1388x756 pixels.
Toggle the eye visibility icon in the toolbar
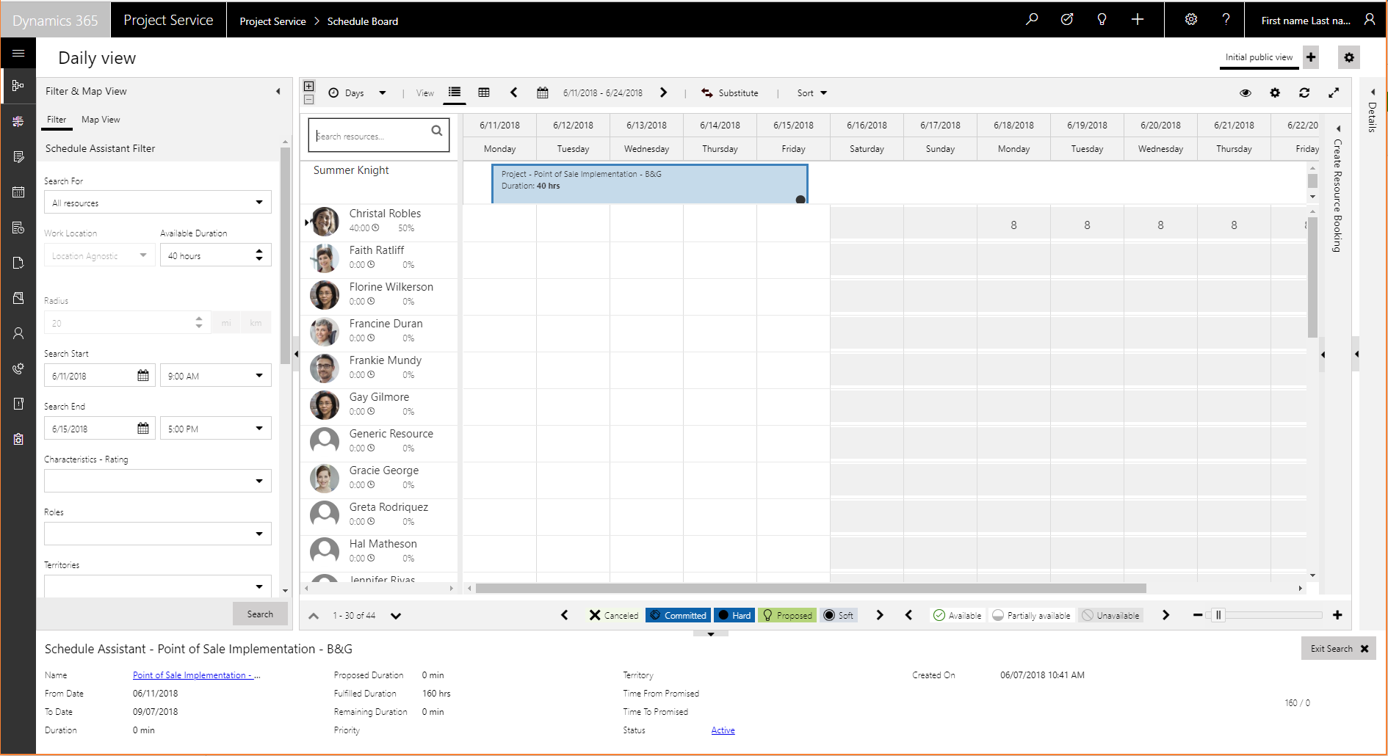[1246, 93]
